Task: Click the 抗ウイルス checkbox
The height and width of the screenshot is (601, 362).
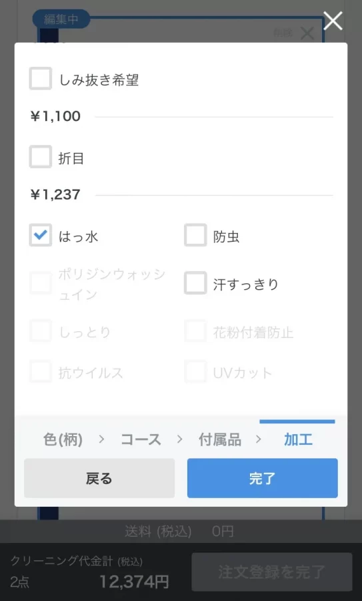Action: [40, 371]
